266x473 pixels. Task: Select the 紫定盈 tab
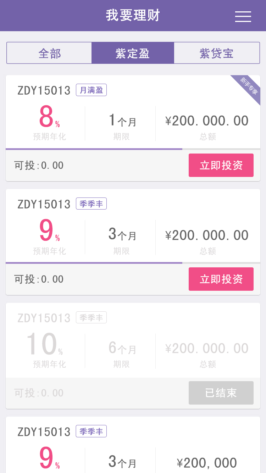pyautogui.click(x=133, y=53)
